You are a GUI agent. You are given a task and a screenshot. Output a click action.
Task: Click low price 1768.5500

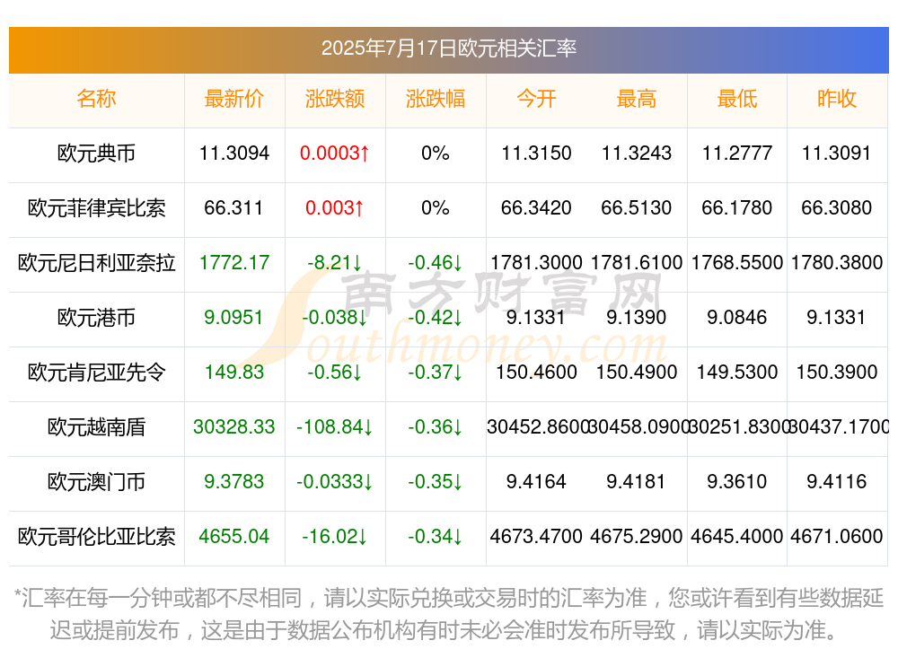(737, 263)
